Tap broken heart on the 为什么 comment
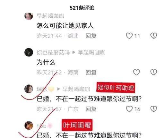The height and width of the screenshot is (138, 165). [154, 72]
